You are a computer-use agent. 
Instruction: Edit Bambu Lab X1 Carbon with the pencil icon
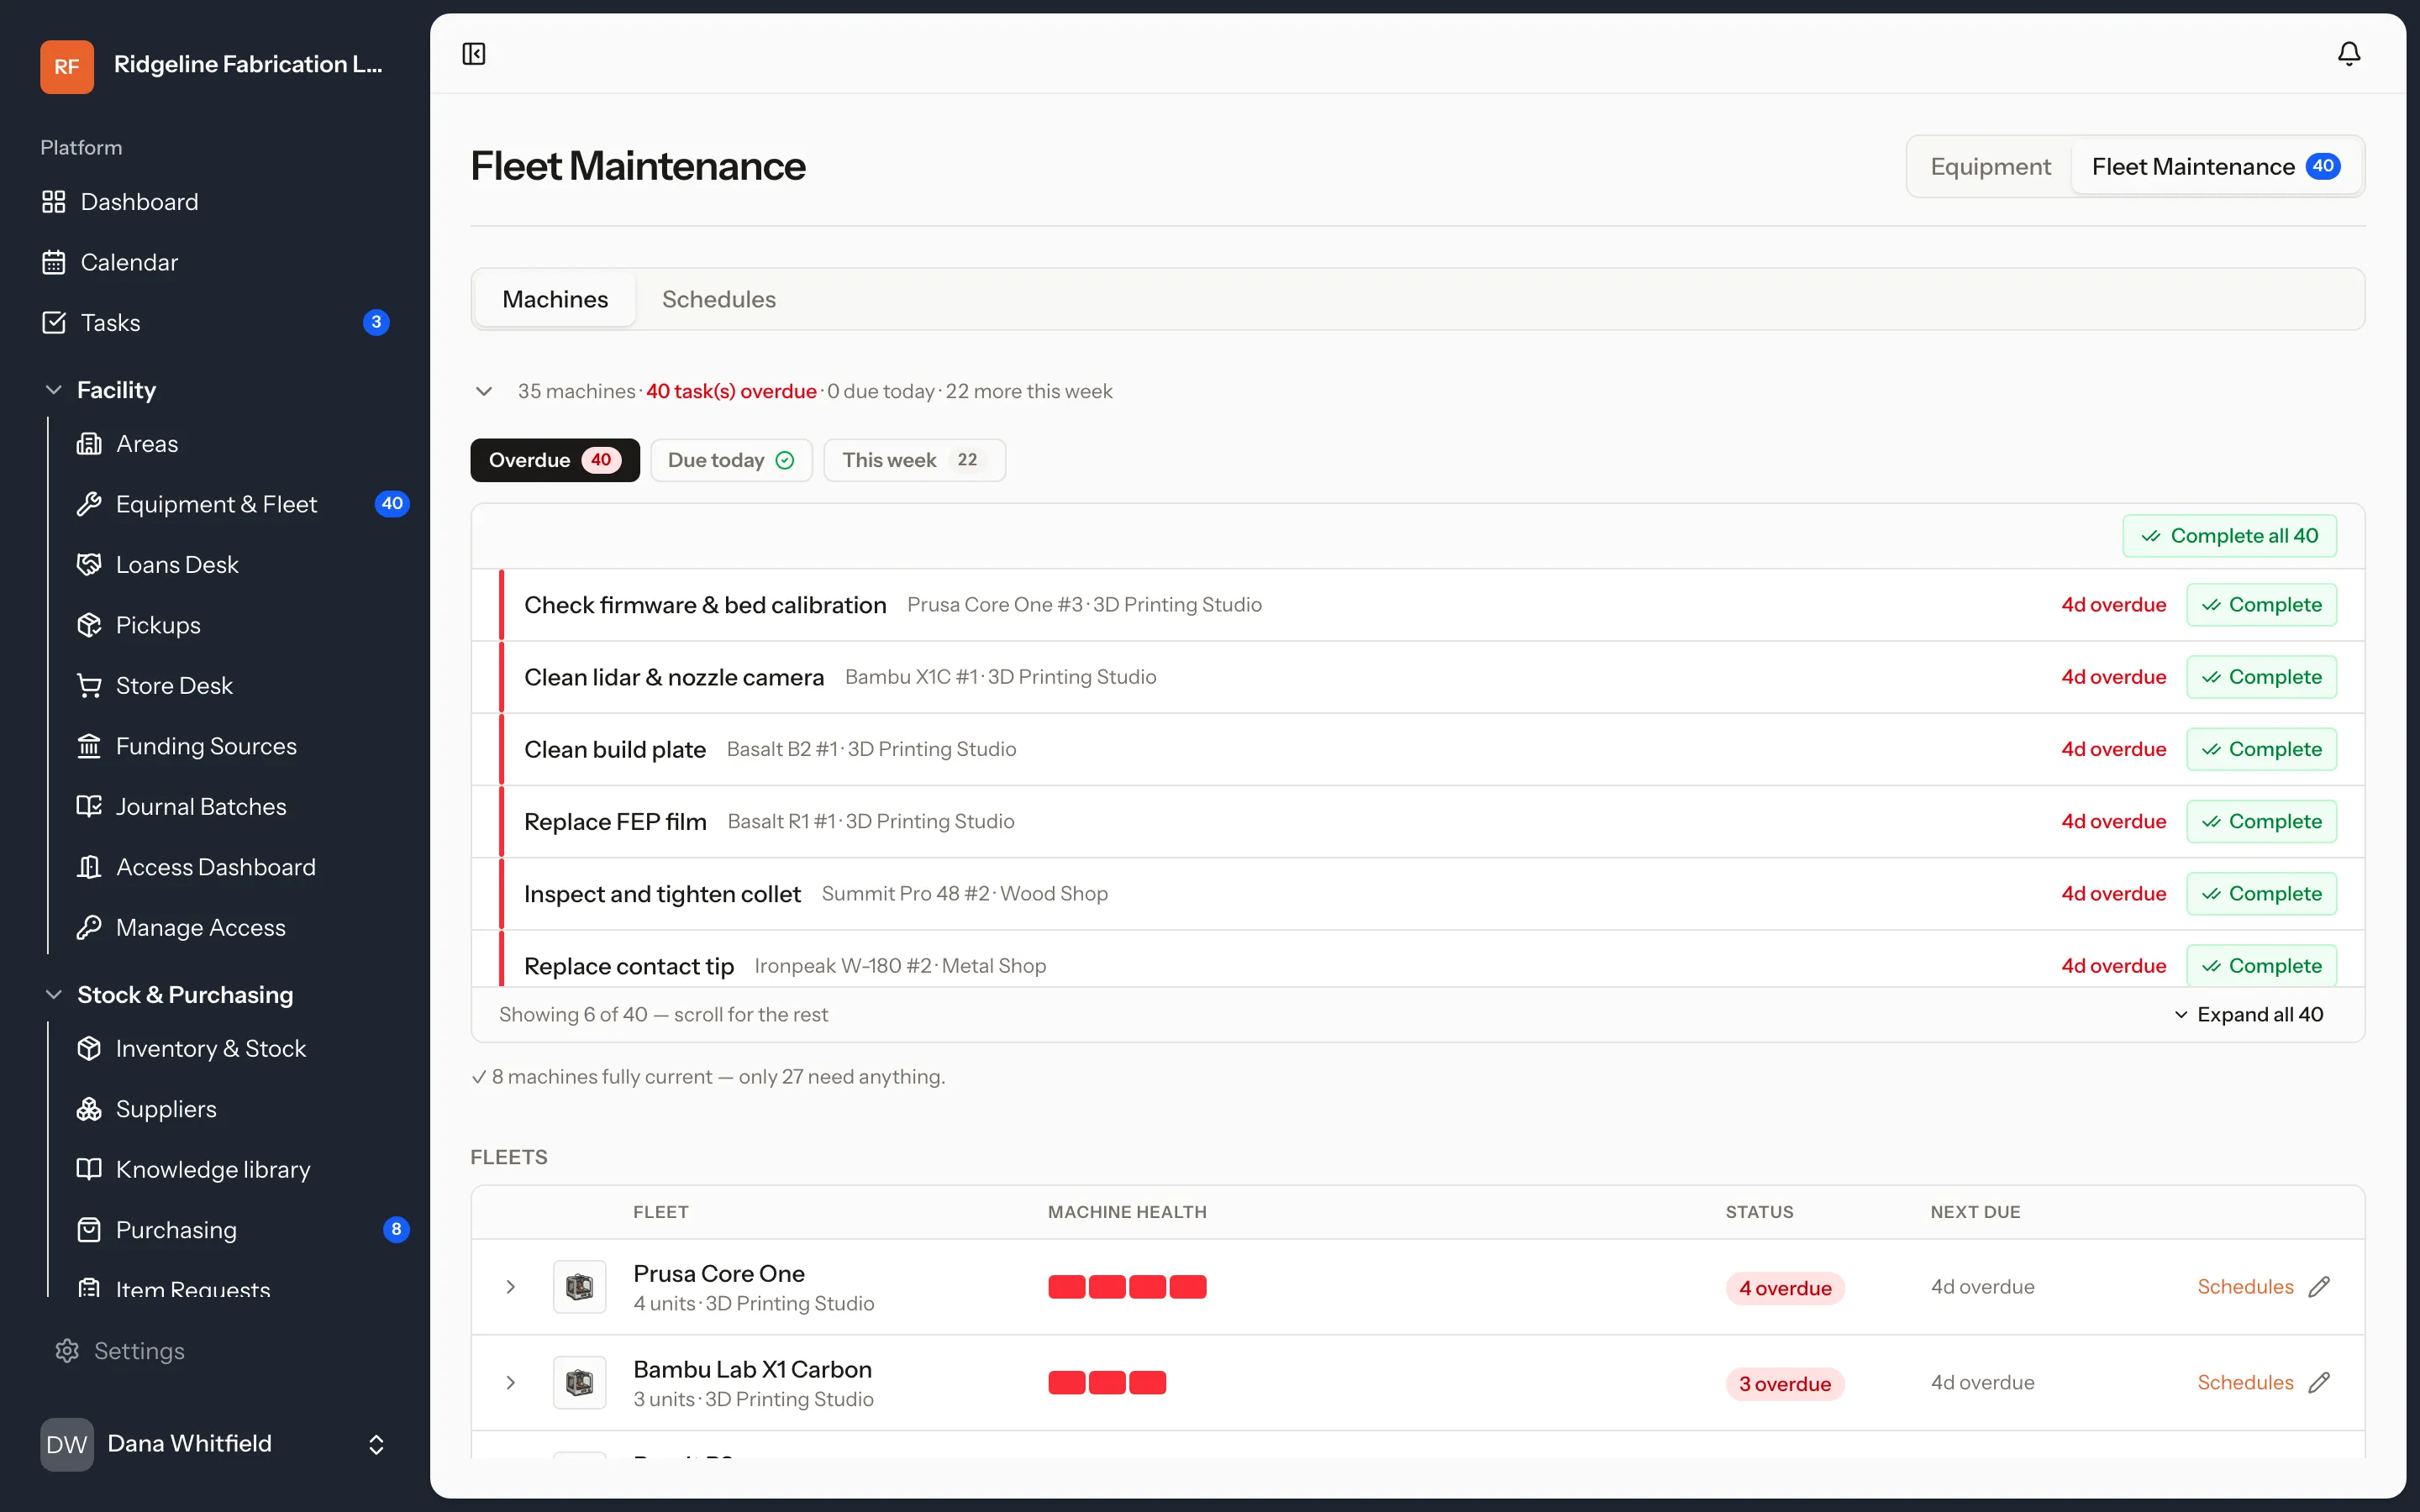click(2320, 1383)
